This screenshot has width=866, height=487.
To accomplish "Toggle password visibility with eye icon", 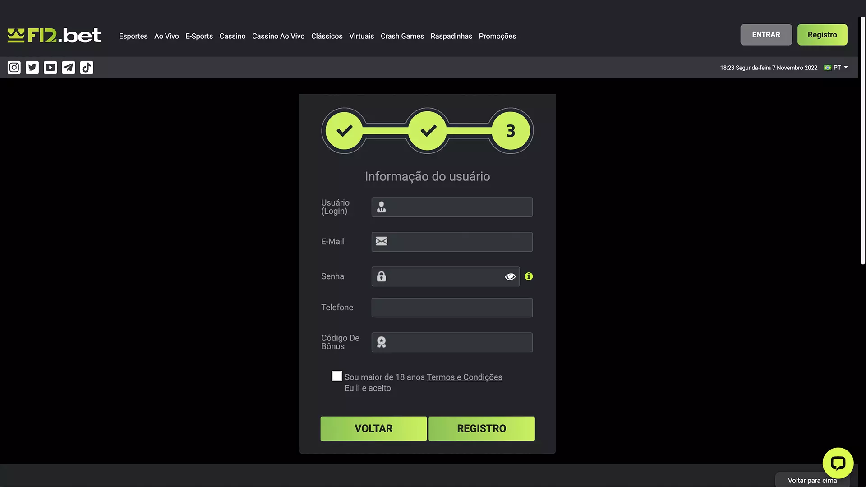I will tap(510, 276).
